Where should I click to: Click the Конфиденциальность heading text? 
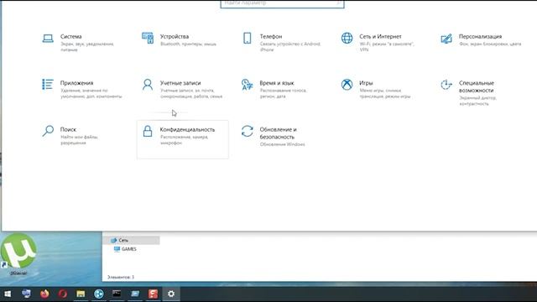pos(187,129)
